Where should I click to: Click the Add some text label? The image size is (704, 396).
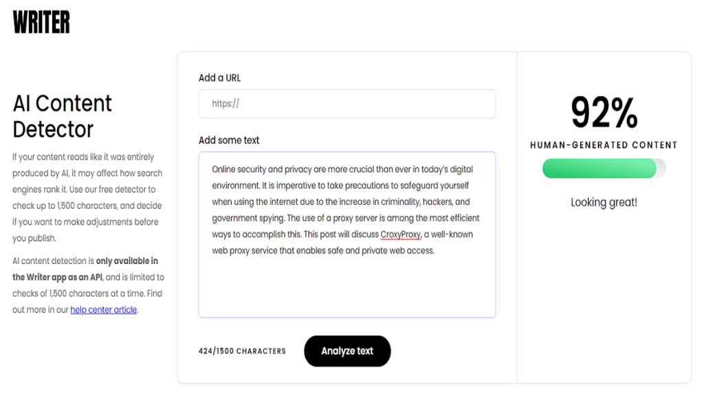[228, 140]
